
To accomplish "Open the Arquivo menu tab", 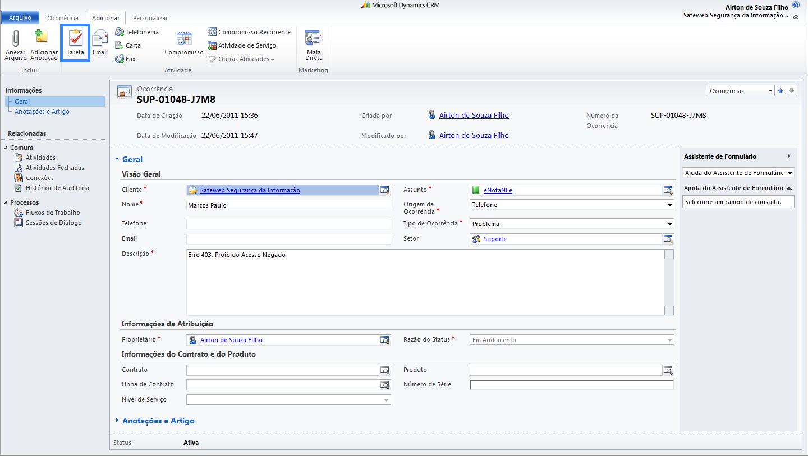I will (20, 17).
